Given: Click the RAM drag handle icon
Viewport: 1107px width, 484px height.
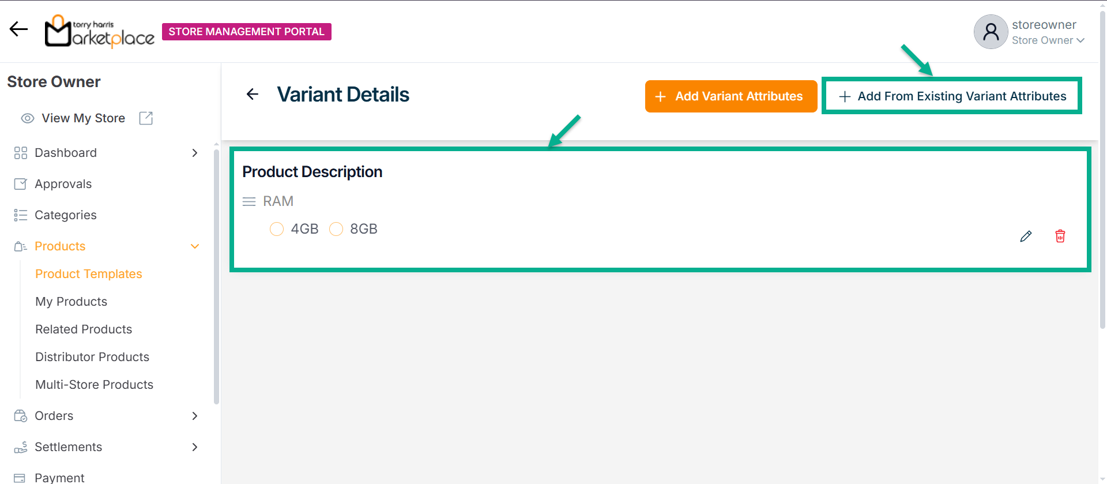Looking at the screenshot, I should [249, 201].
